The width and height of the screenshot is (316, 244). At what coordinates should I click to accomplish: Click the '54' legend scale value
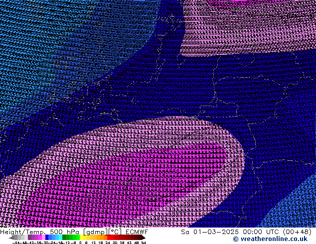pyautogui.click(x=144, y=243)
